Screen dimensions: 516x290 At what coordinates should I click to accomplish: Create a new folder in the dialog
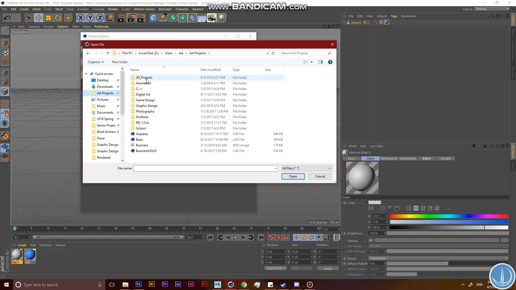pyautogui.click(x=120, y=62)
